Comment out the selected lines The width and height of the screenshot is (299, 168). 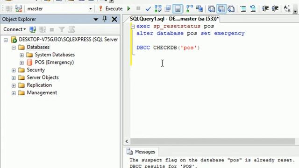(243, 9)
